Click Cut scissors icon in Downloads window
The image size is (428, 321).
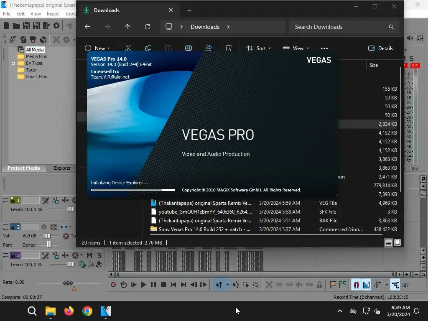click(x=128, y=48)
